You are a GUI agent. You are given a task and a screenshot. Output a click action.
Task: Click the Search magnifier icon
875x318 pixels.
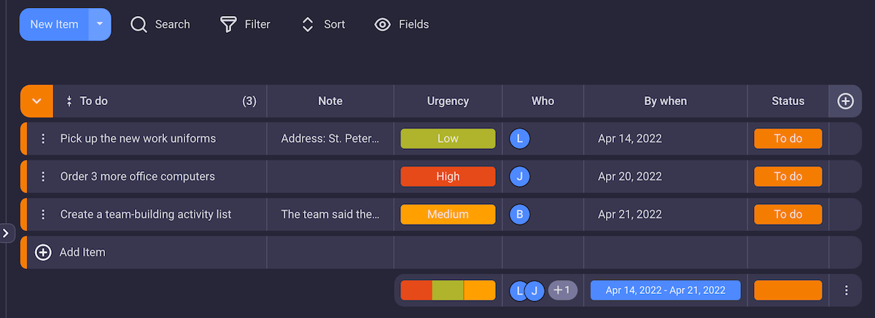[139, 25]
